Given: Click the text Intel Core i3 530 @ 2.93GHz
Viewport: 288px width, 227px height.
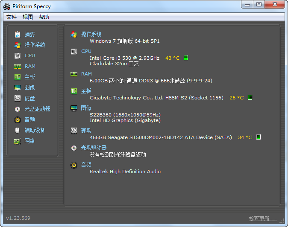Looking at the screenshot, I should tap(125, 58).
